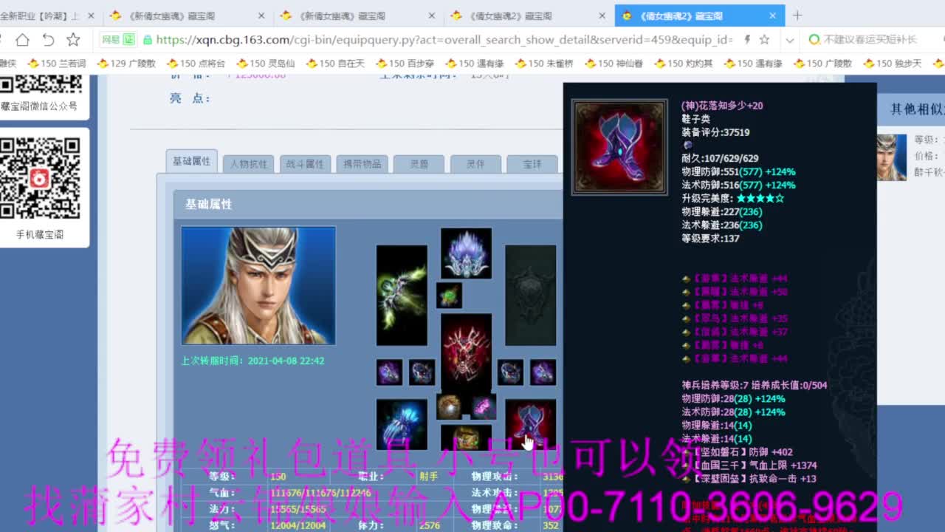Screen dimensions: 945x532
Task: Click the boots icon in the equipment tooltip
Action: [619, 146]
